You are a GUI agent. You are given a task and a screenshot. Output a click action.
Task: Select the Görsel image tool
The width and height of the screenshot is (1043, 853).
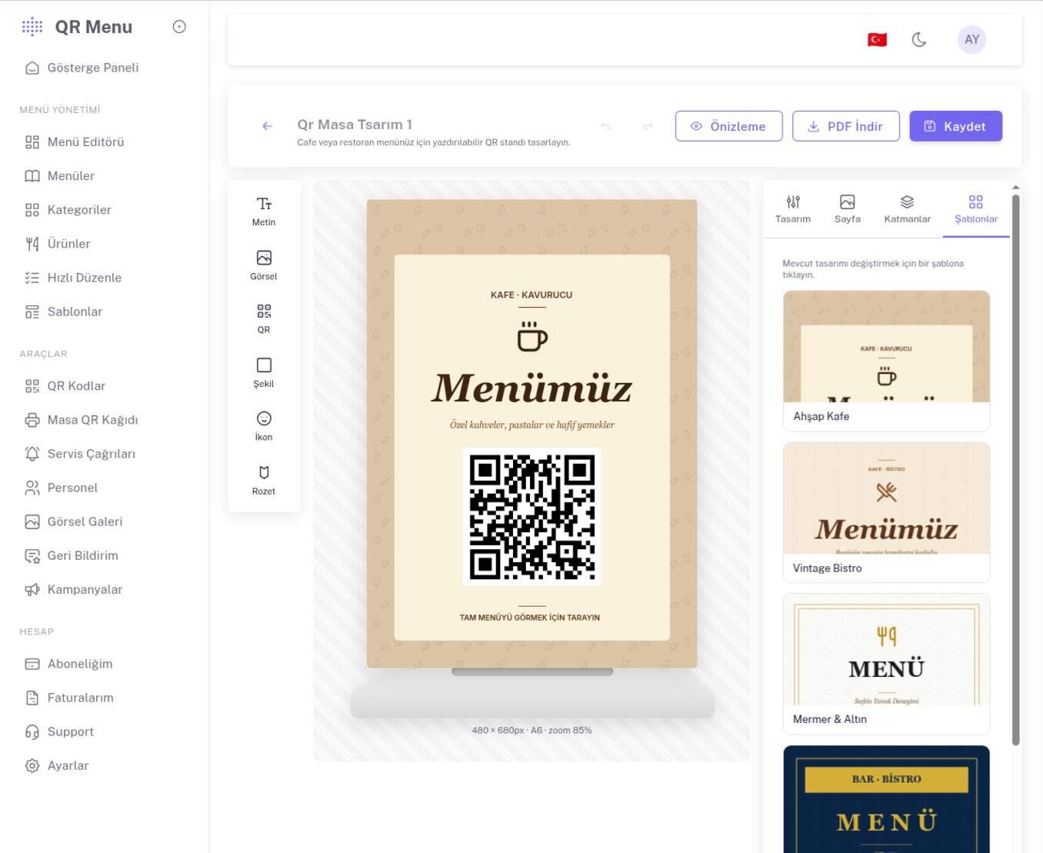[x=264, y=265]
